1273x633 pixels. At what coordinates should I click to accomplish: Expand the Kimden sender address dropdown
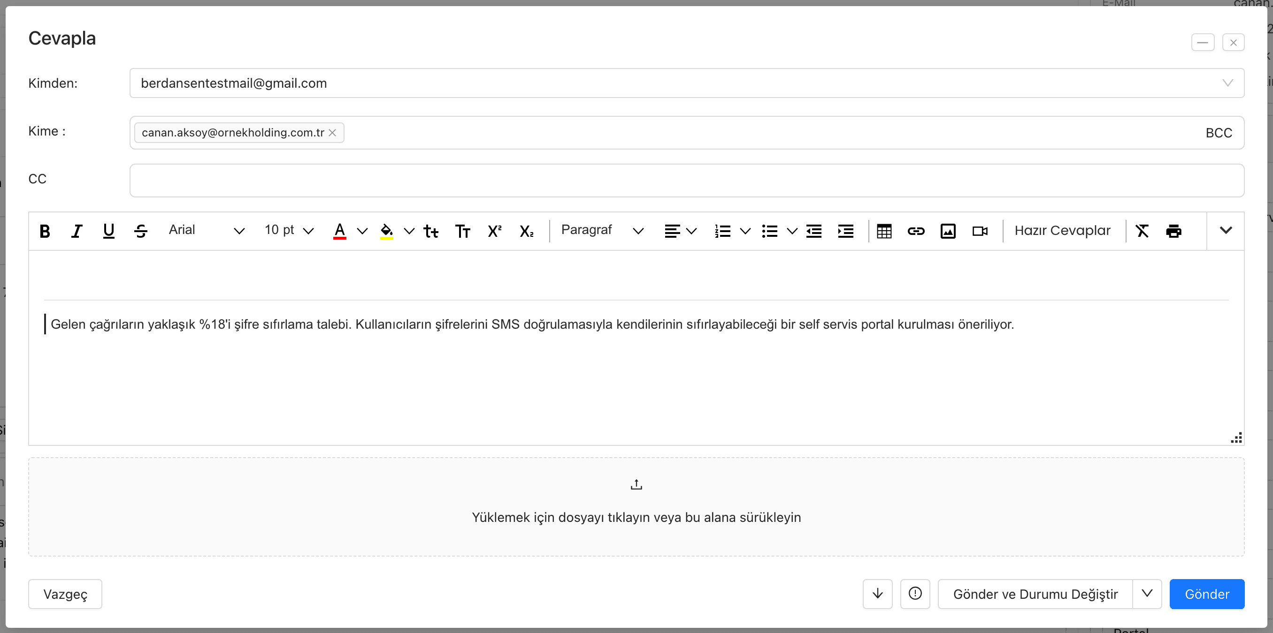(x=1227, y=83)
